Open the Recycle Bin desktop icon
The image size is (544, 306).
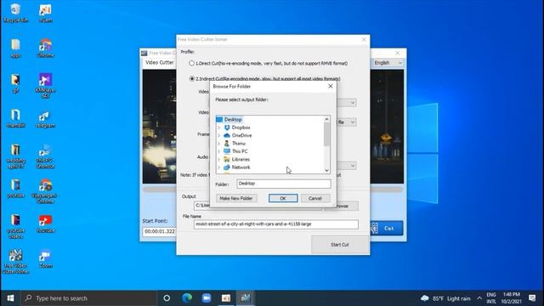point(15,13)
